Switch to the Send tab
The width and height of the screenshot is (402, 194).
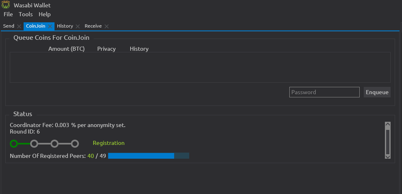(9, 26)
